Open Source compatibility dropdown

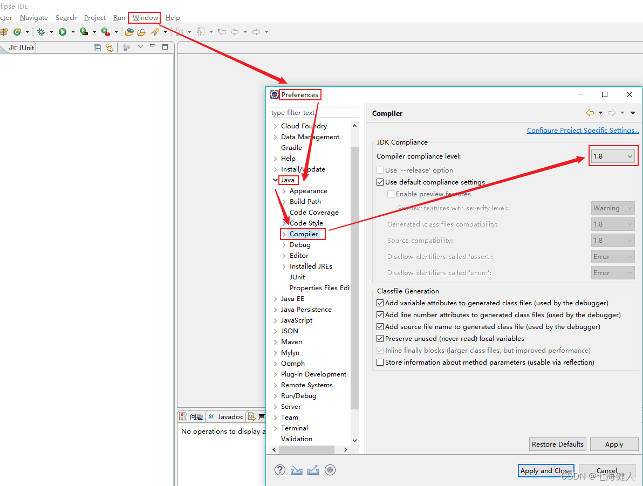coord(613,241)
